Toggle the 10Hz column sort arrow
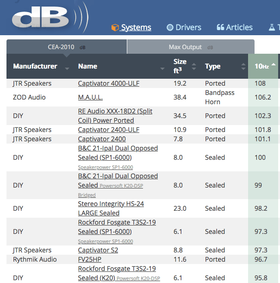280x283 pixels. coord(274,64)
